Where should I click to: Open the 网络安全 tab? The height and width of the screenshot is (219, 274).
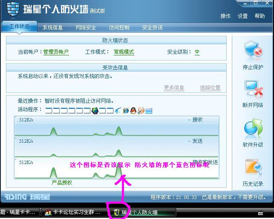click(86, 27)
